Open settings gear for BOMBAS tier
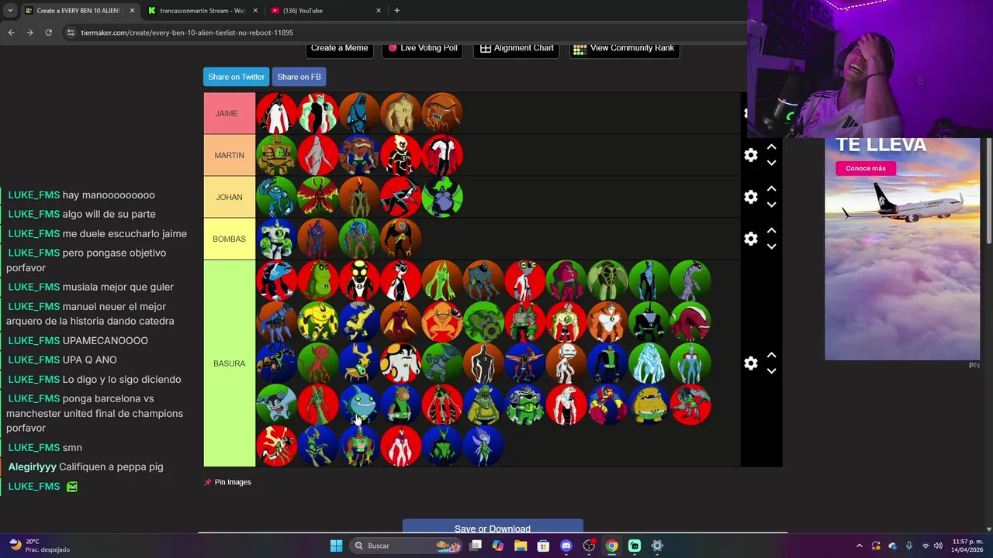This screenshot has width=993, height=558. click(x=750, y=239)
